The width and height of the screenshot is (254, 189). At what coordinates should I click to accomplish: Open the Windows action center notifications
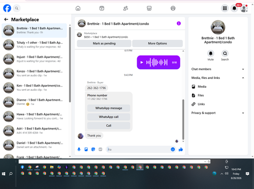coord(247,174)
